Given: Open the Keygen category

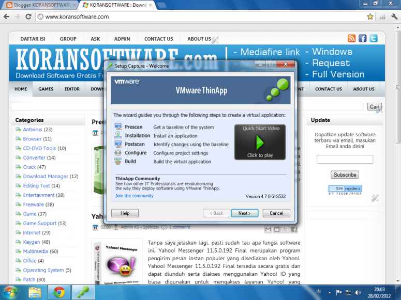Looking at the screenshot, I should click(32, 242).
